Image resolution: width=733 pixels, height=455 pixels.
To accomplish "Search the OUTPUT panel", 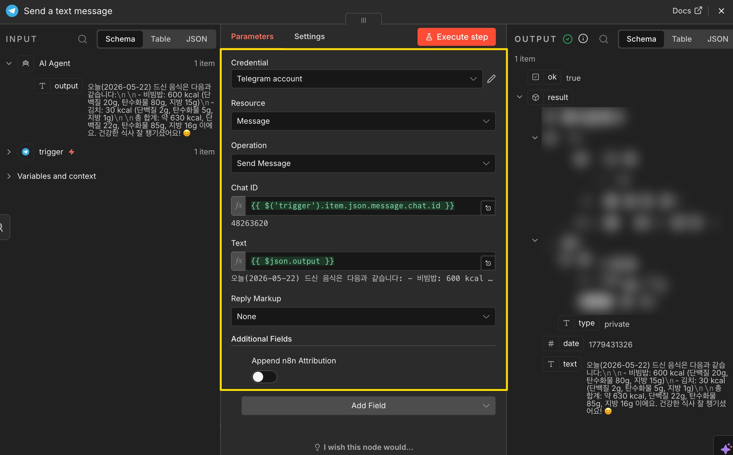I will coord(604,39).
